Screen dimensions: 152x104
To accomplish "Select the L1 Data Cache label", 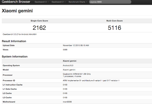I will (x=10, y=89).
